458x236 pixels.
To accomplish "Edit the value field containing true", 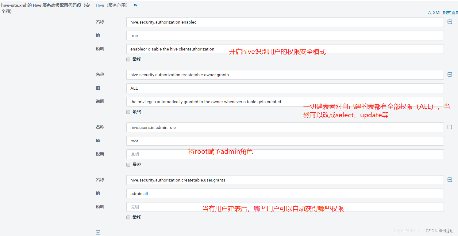I will [x=285, y=36].
